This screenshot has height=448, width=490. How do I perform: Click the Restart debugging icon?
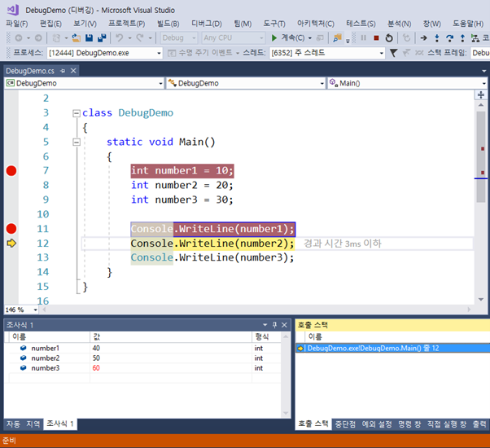(x=388, y=37)
